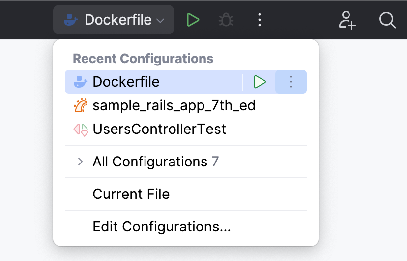Open toolbar More Actions vertical dots
Image resolution: width=407 pixels, height=261 pixels.
260,20
